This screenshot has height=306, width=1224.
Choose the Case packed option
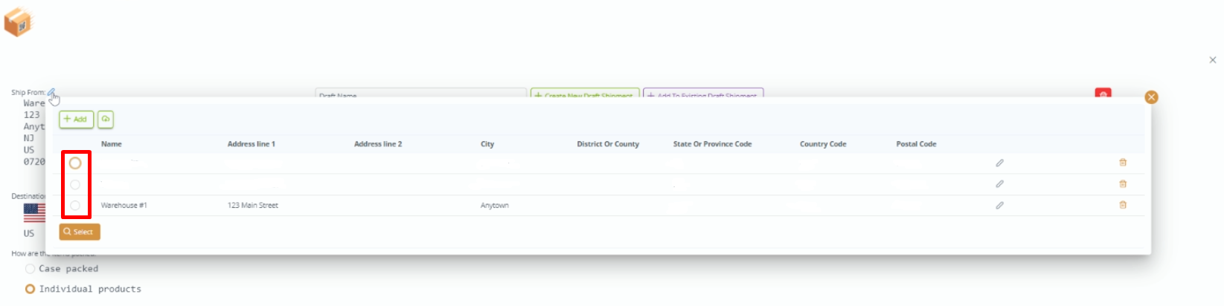coord(30,269)
